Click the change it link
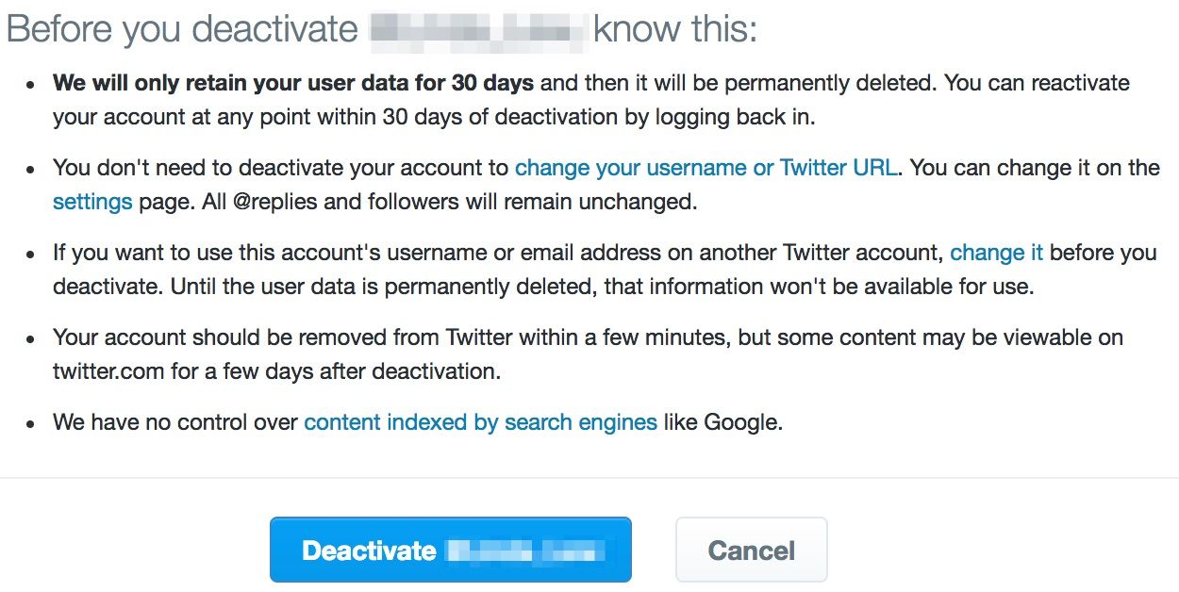The image size is (1179, 592). tap(996, 252)
